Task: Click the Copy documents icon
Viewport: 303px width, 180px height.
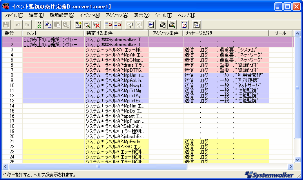Action: [48, 25]
